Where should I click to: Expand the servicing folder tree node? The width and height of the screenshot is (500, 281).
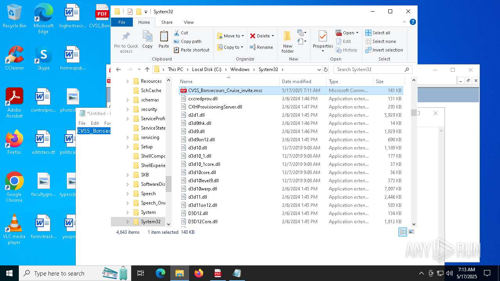127,137
